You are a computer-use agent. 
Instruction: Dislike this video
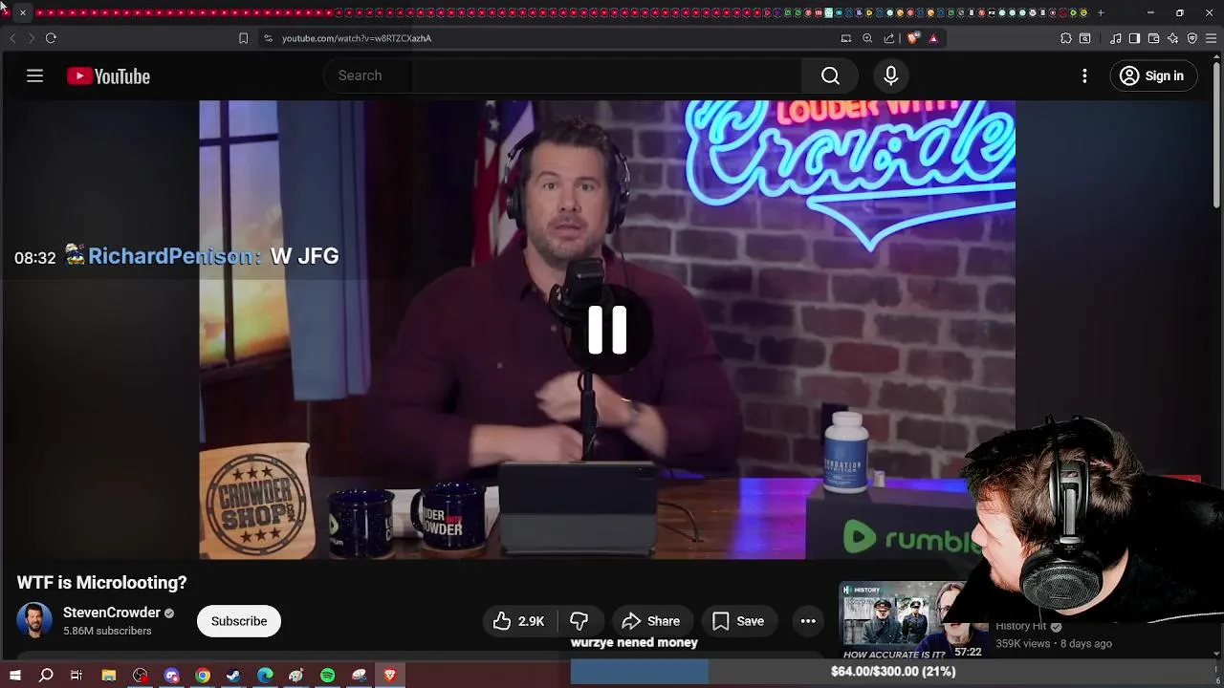click(x=579, y=621)
